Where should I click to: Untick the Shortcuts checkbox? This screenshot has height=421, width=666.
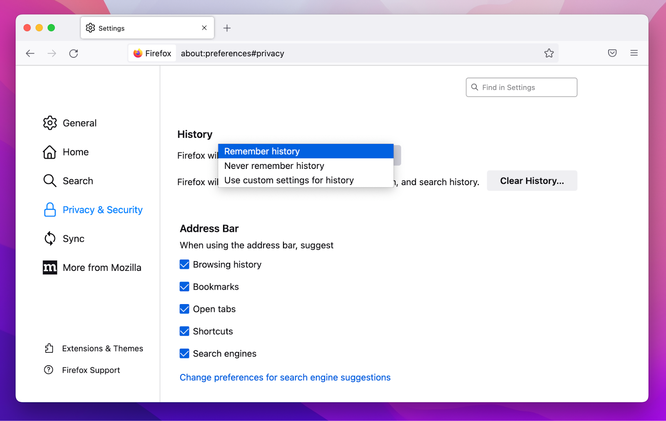click(x=184, y=331)
